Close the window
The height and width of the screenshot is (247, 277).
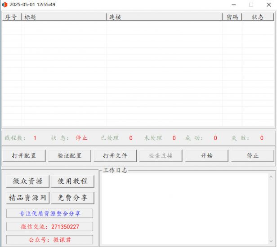(269, 5)
